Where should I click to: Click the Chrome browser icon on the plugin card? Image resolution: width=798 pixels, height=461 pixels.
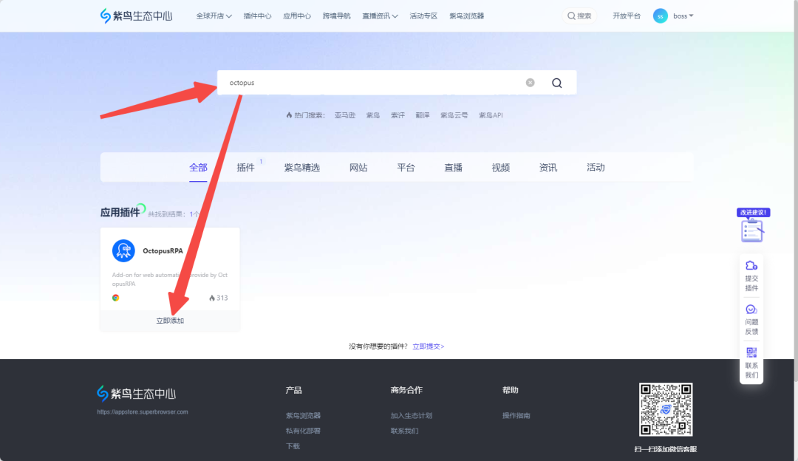(x=117, y=297)
